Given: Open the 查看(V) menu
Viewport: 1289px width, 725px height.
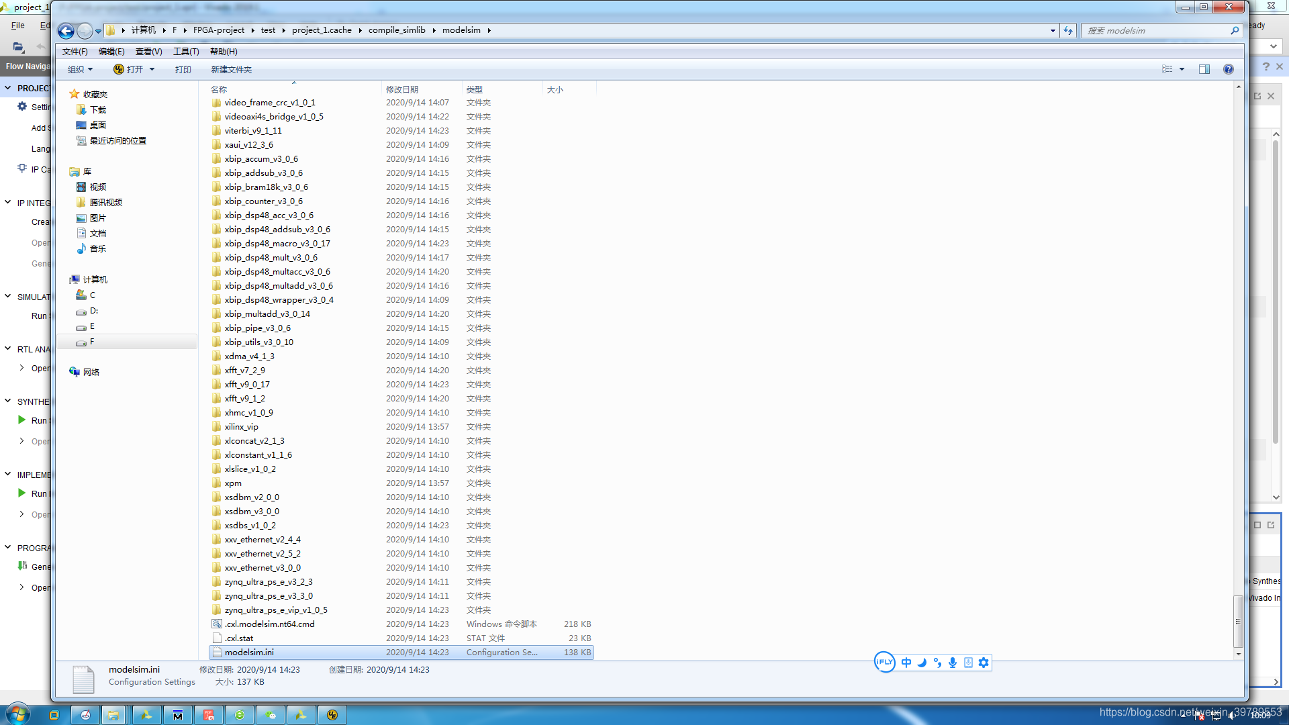Looking at the screenshot, I should (148, 52).
